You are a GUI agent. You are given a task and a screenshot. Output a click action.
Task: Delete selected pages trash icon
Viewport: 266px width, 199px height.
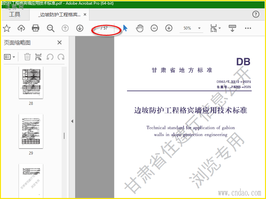coord(27,57)
